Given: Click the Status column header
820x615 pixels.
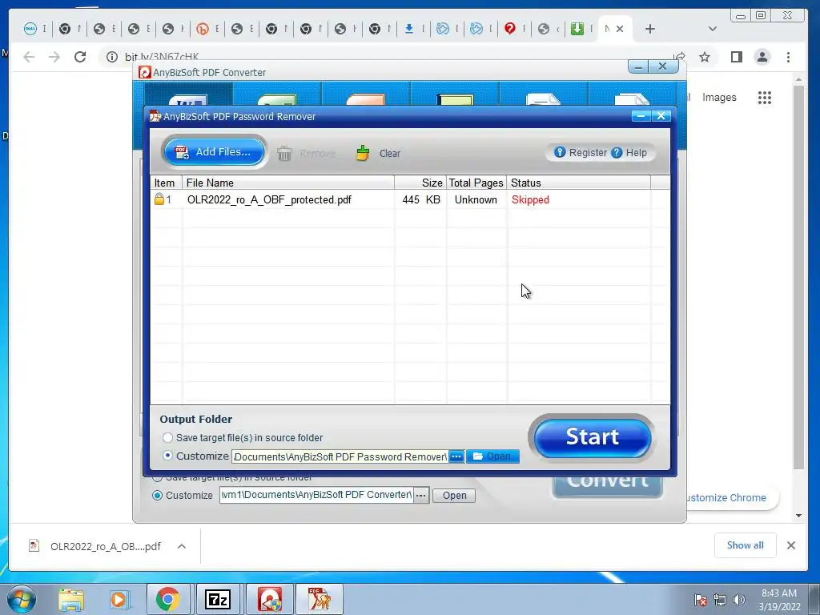Looking at the screenshot, I should [578, 183].
